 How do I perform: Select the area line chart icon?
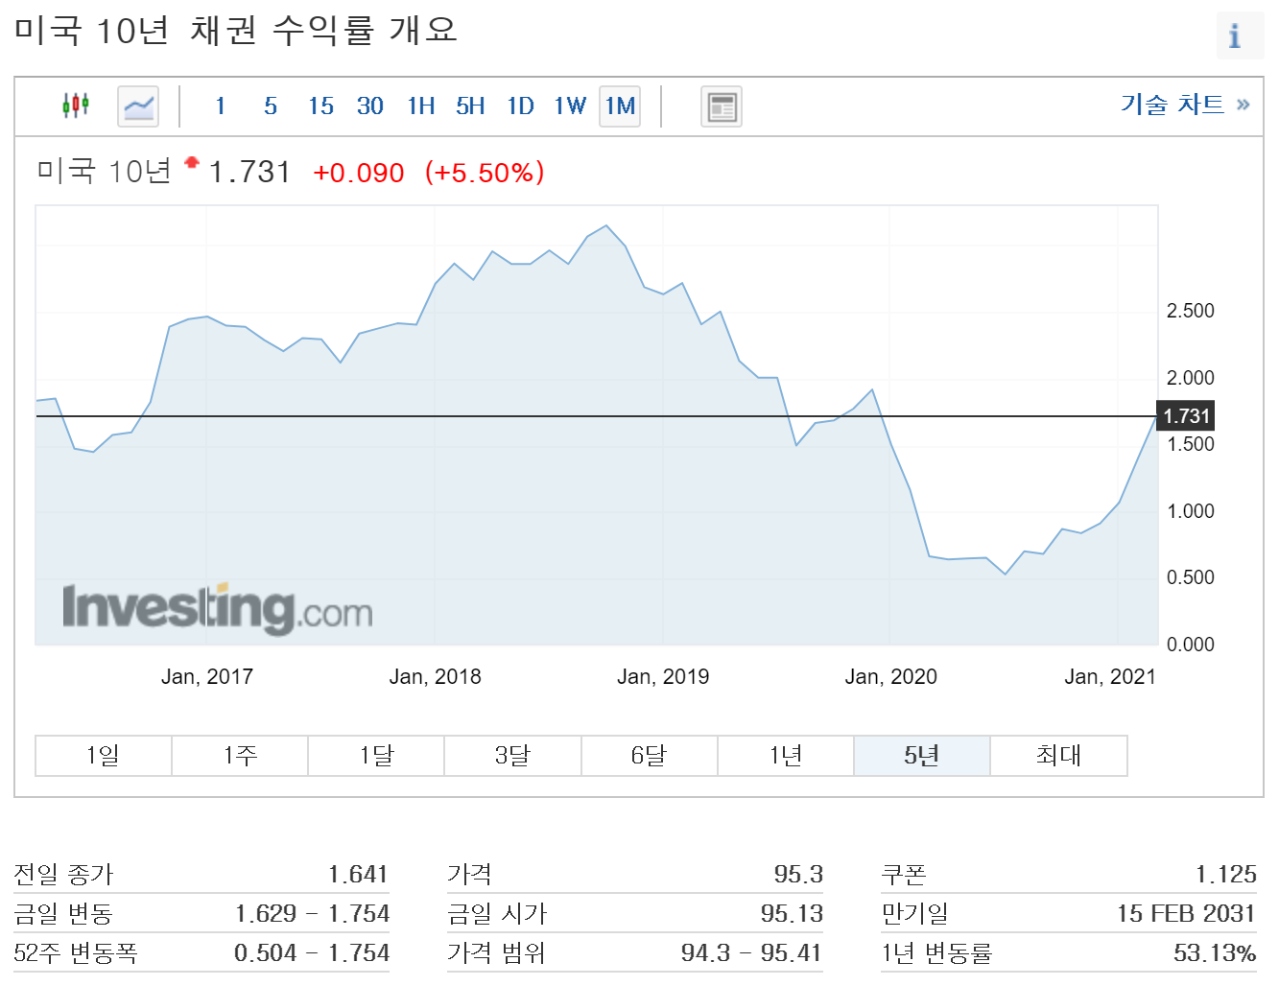138,106
